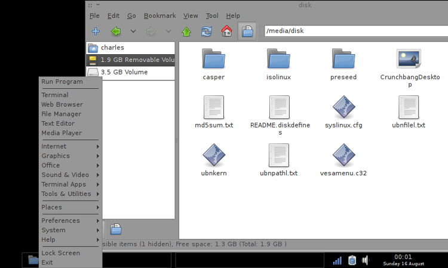Open the Tool menu
The height and width of the screenshot is (268, 448).
(x=212, y=15)
